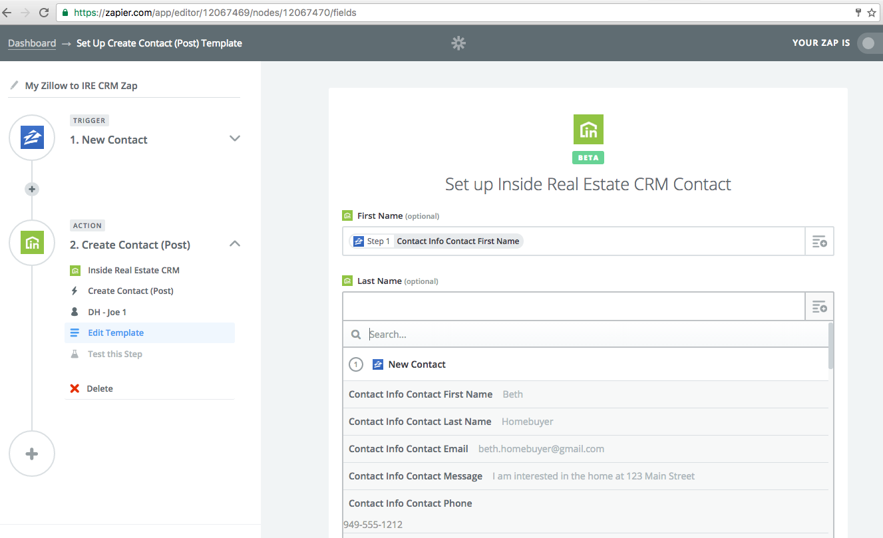
Task: Click the My Zillow to IRE CRM Zap title
Action: pos(81,85)
